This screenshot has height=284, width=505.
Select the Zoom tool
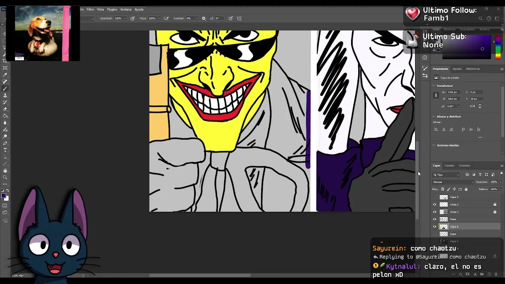5,177
